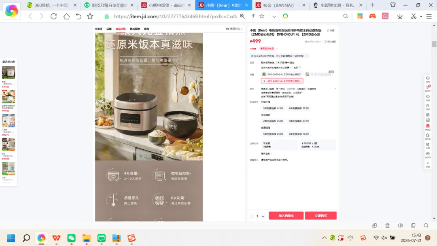
Task: Select the ¥168.84 x 3期 installment
Action: pyautogui.click(x=318, y=145)
